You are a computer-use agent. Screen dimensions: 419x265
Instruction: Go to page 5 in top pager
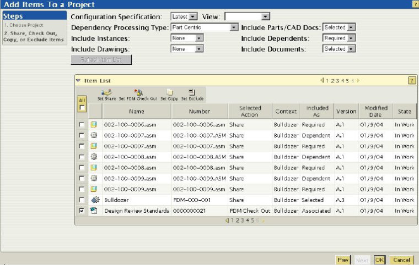pos(347,81)
